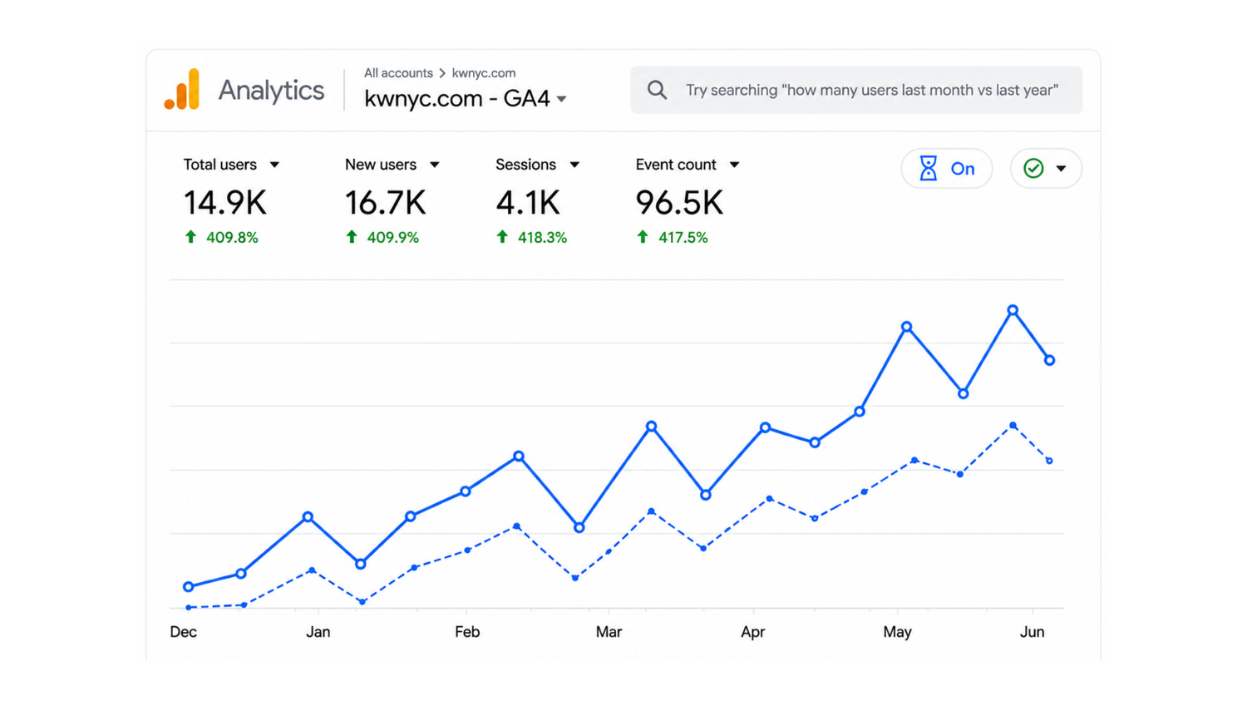Toggle the hourglass On button
This screenshot has width=1247, height=701.
click(x=947, y=169)
